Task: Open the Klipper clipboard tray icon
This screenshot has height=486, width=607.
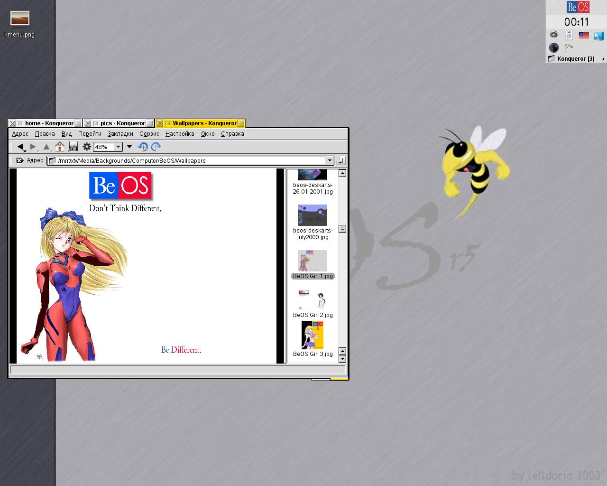Action: 569,35
